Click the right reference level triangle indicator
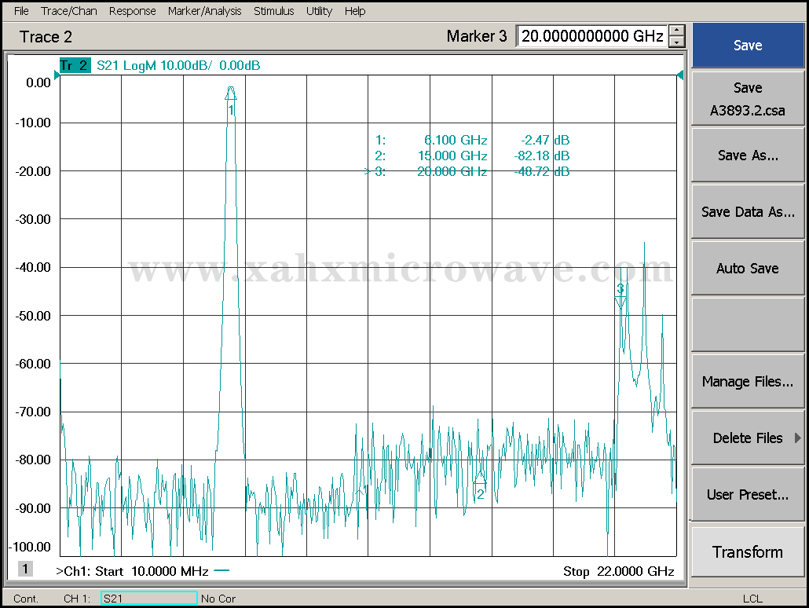This screenshot has height=608, width=809. tap(679, 75)
